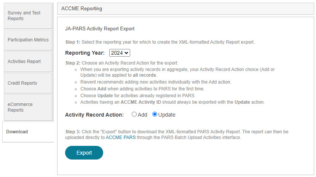Screen dimensions: 316x177
Task: Click the Reporting Year label
Action: (x=85, y=53)
